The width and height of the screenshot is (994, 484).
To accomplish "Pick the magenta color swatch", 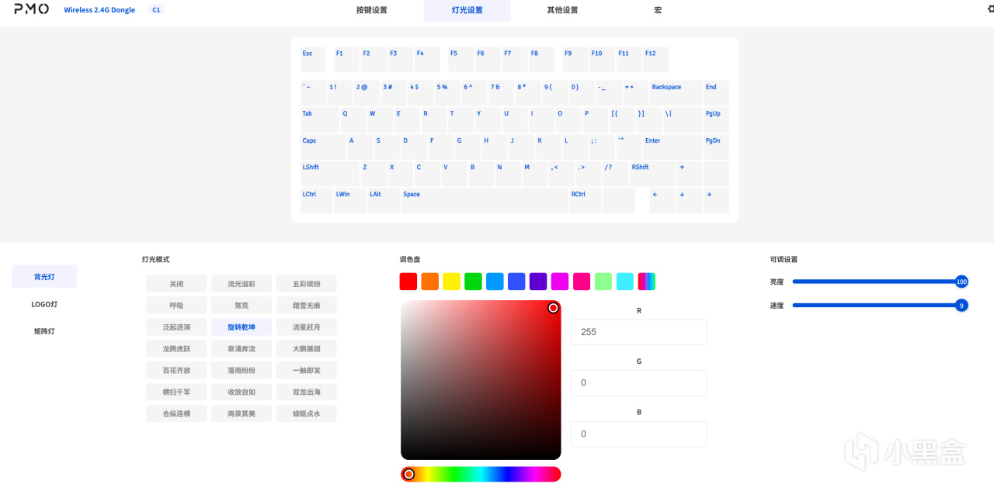I will tap(560, 282).
